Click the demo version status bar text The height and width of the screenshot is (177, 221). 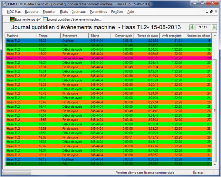[145, 173]
